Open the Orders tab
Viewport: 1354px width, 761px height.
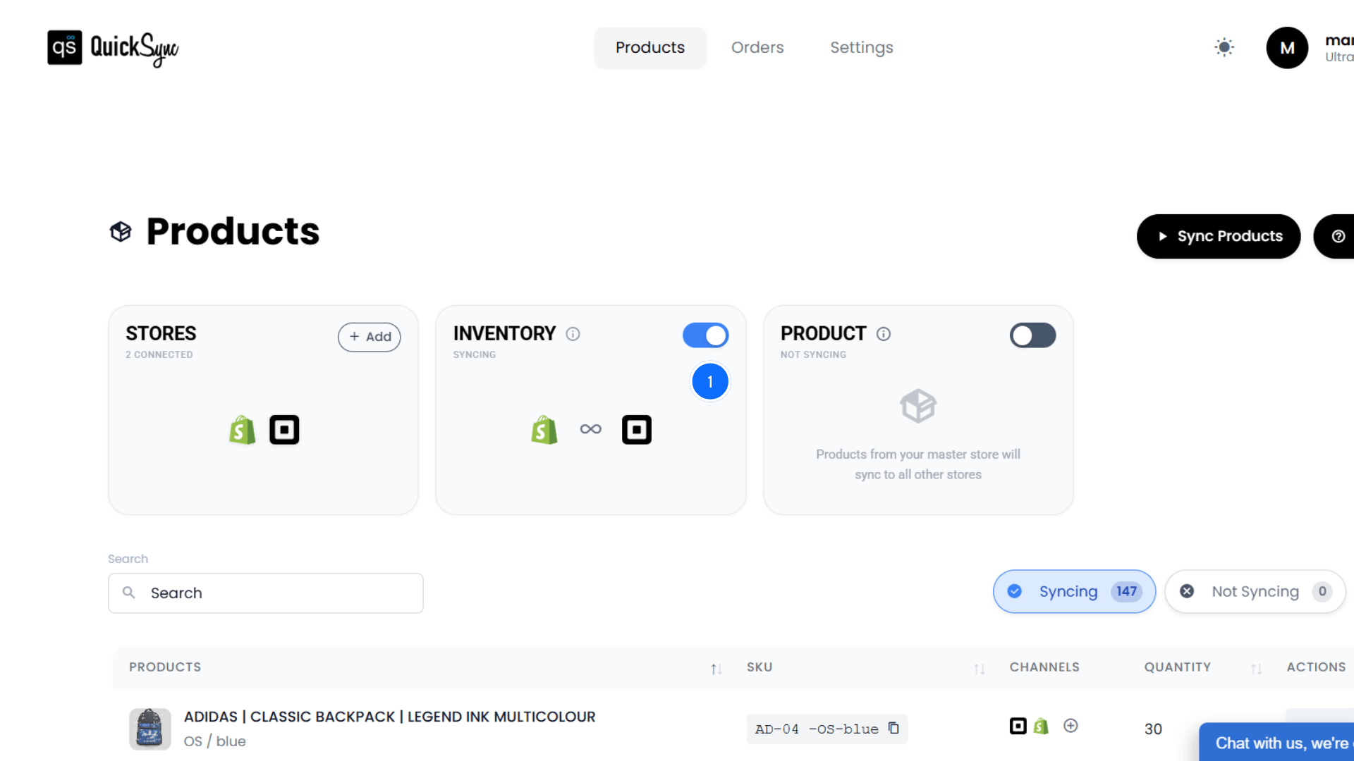[x=757, y=47]
